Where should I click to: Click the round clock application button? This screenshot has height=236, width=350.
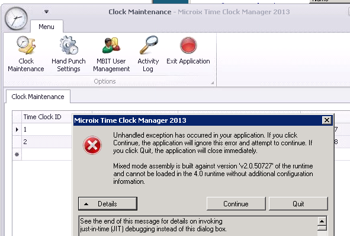(x=16, y=18)
